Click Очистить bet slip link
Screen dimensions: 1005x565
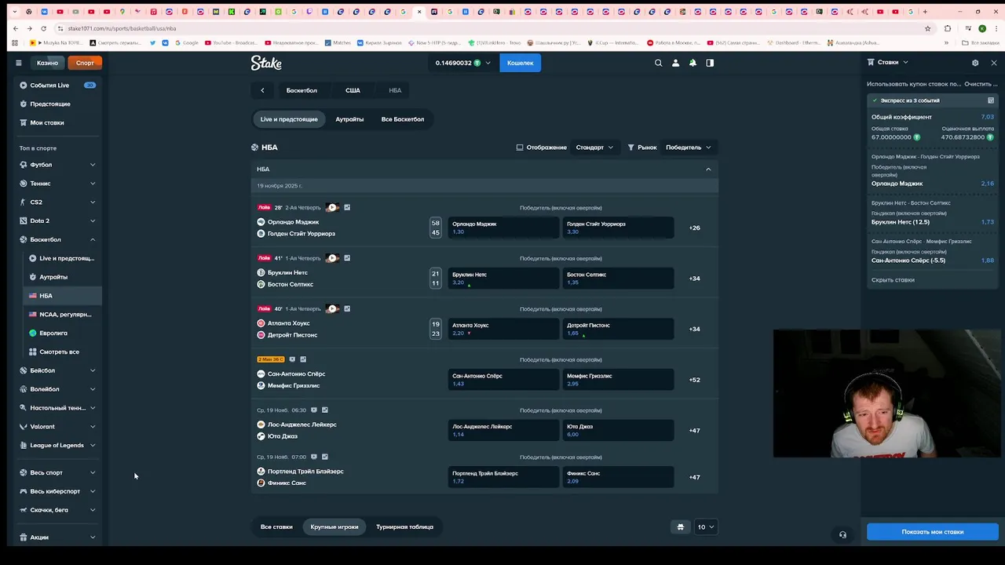pos(980,84)
